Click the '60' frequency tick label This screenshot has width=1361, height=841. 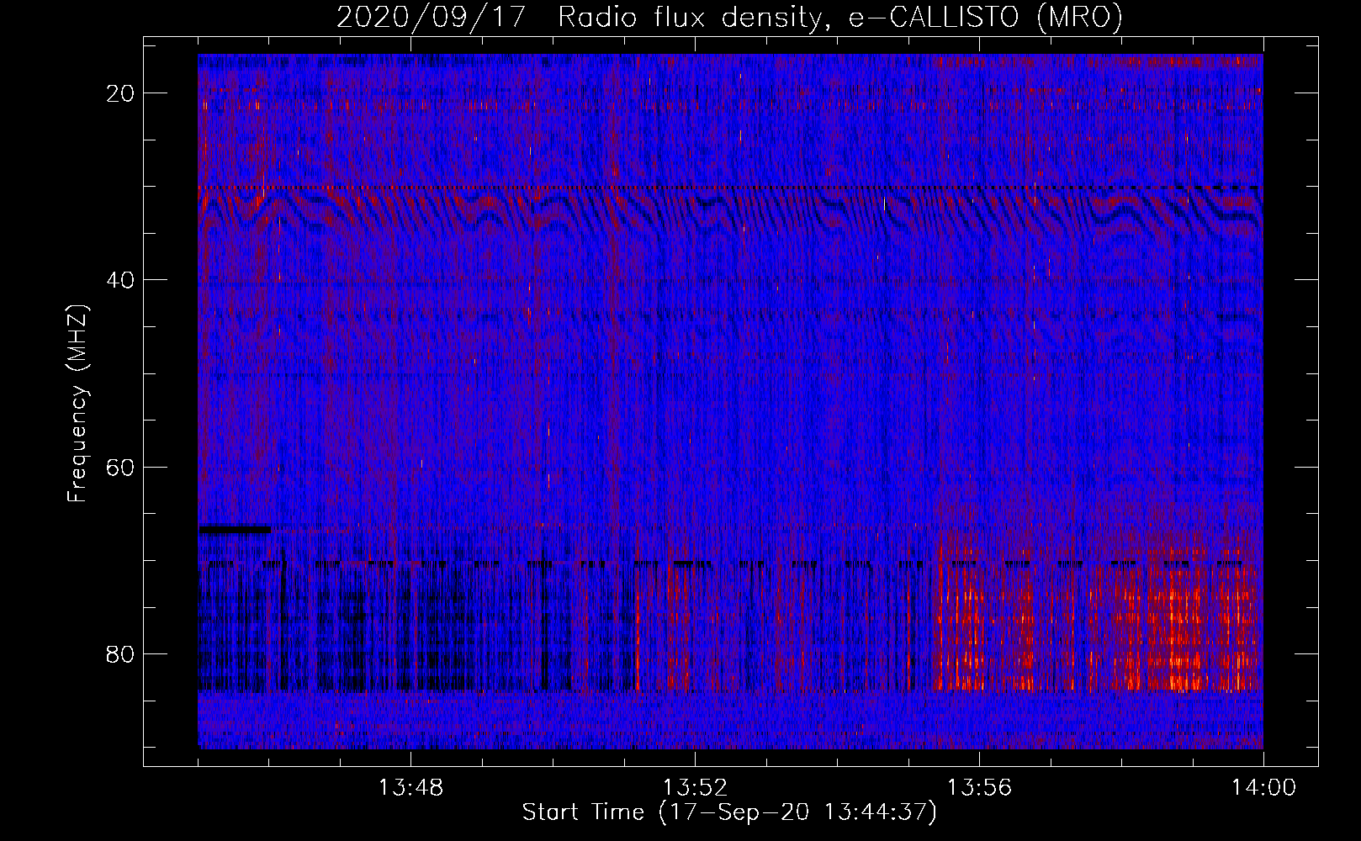(121, 467)
